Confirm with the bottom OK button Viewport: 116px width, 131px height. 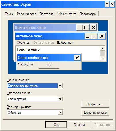click(x=56, y=125)
